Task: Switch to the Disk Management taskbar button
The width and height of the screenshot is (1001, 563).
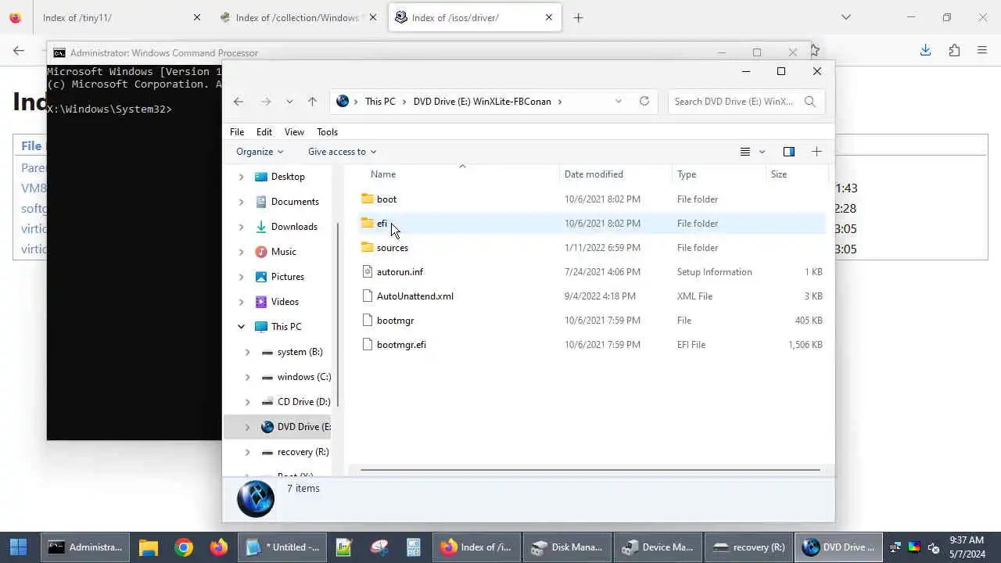Action: coord(568,547)
